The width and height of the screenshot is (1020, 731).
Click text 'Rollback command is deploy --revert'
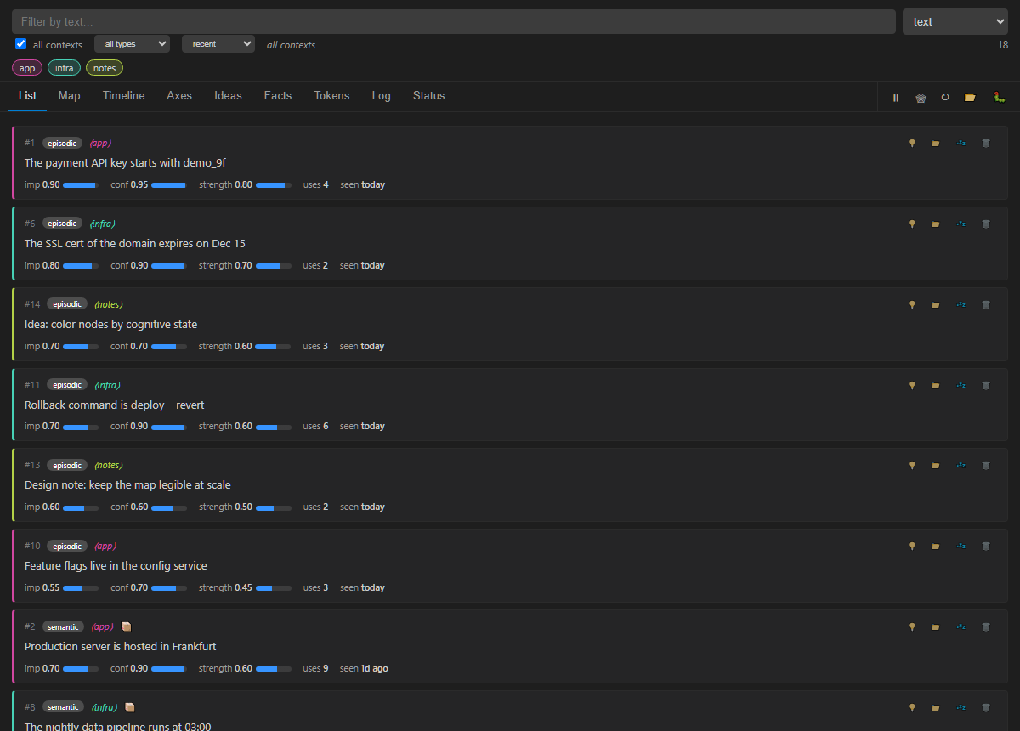pyautogui.click(x=115, y=405)
